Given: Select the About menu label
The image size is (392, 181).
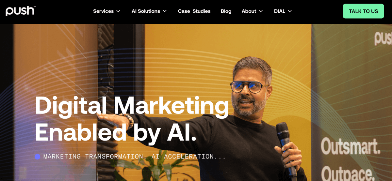Looking at the screenshot, I should (x=249, y=11).
